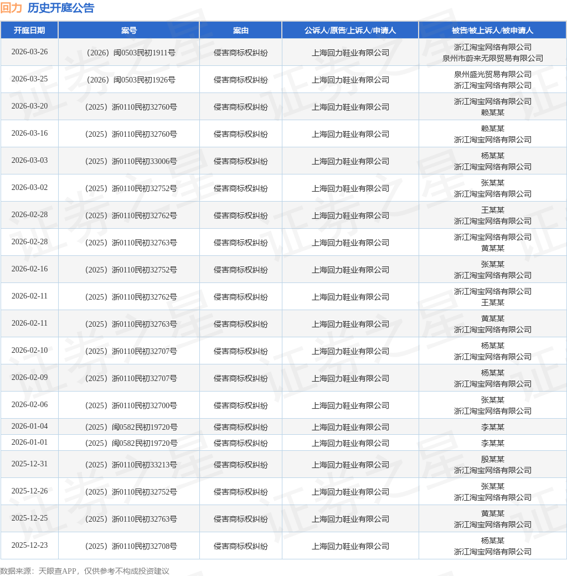Click 32763号 case number dated 2026-02-28
567x576 pixels.
pyautogui.click(x=131, y=243)
